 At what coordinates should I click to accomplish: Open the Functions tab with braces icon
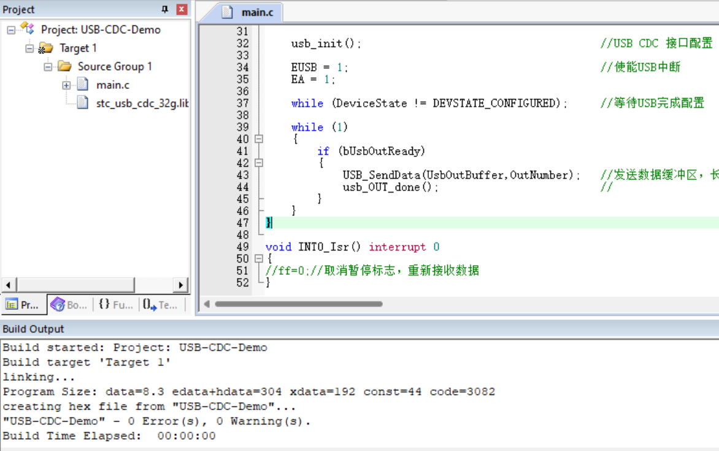tap(115, 304)
